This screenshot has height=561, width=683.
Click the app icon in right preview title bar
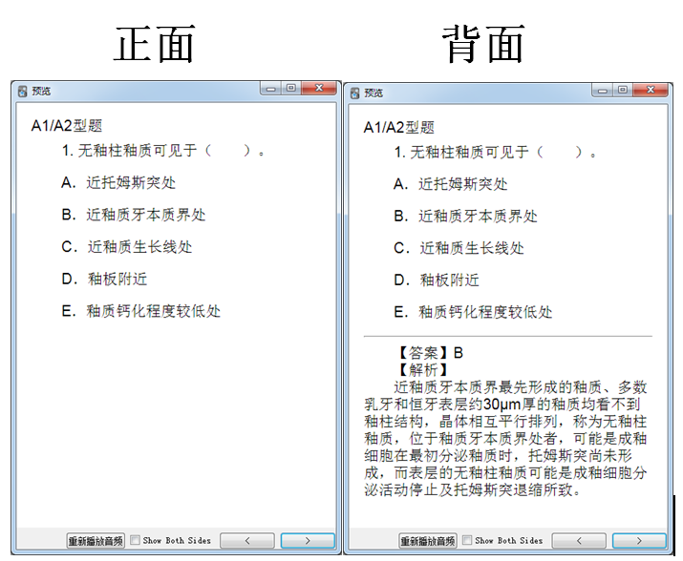355,93
